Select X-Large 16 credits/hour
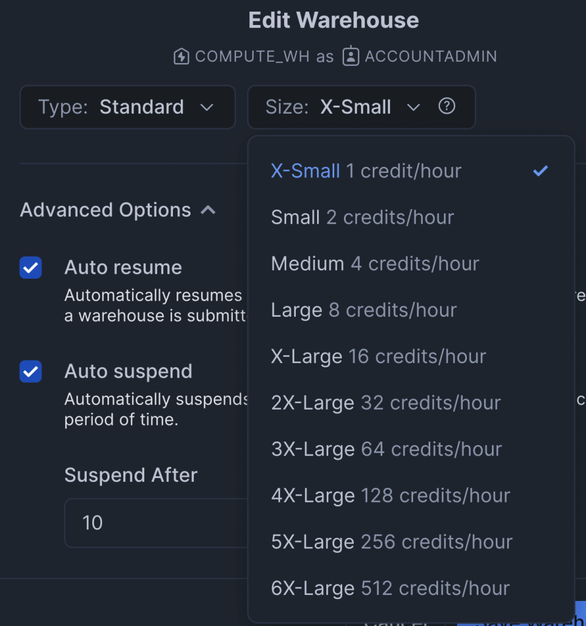Viewport: 586px width, 626px height. (378, 356)
